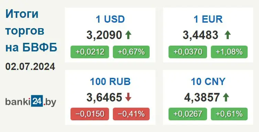Click the green up arrow beside USD rate
Image resolution: width=259 pixels, height=132 pixels.
point(128,35)
